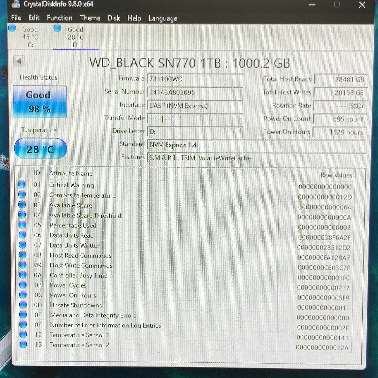Image resolution: width=378 pixels, height=378 pixels.
Task: Click status orb of Controller Busy Time row
Action: (23, 275)
